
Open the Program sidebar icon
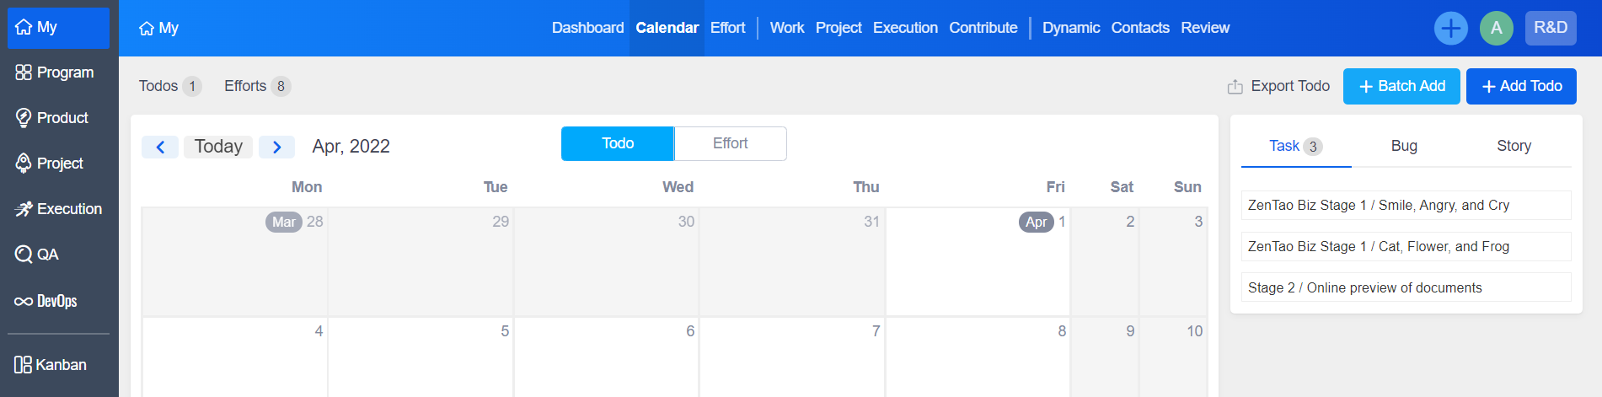tap(24, 72)
